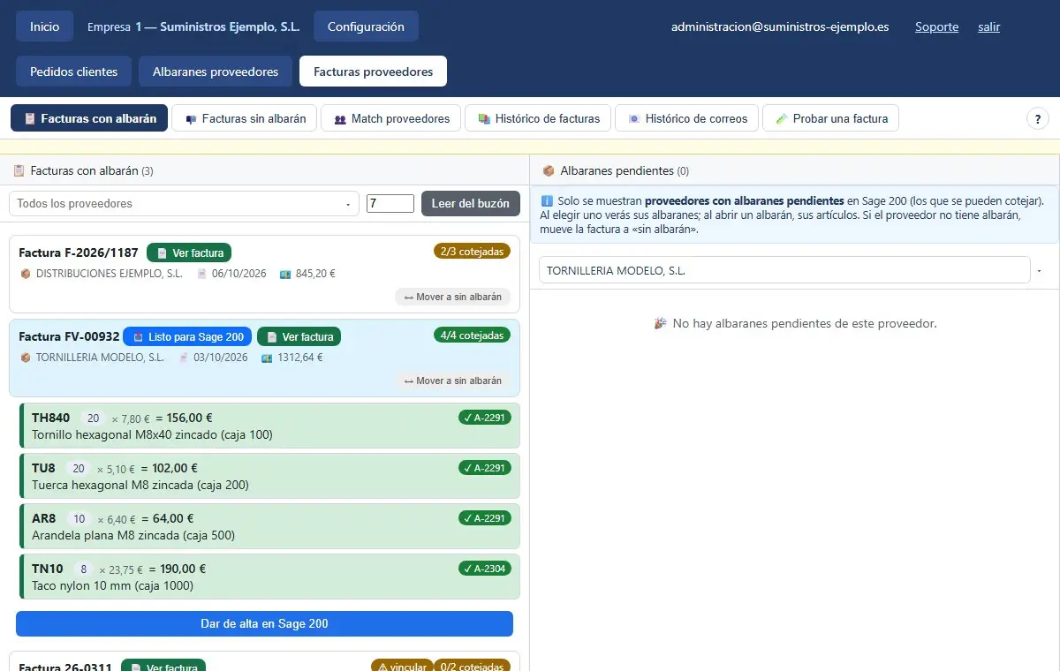Viewport: 1060px width, 671px height.
Task: Open Probar una factura subtab
Action: click(x=830, y=118)
